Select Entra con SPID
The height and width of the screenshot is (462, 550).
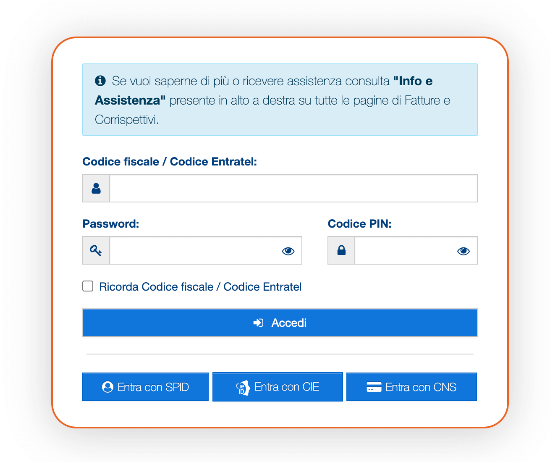pyautogui.click(x=145, y=387)
